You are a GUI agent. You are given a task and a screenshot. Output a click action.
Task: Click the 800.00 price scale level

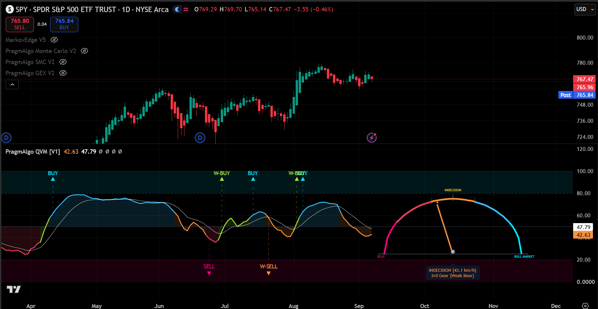tap(585, 38)
